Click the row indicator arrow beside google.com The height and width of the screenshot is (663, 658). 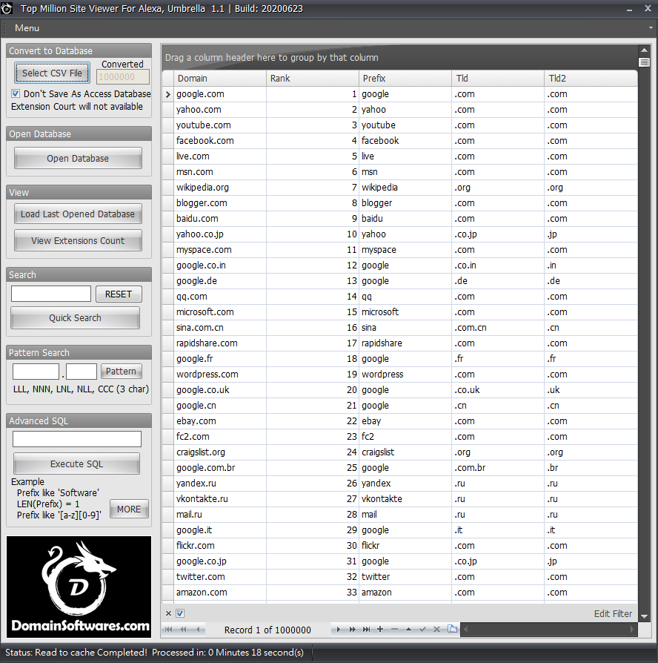167,94
